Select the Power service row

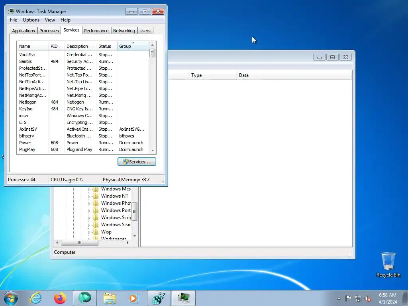[83, 143]
